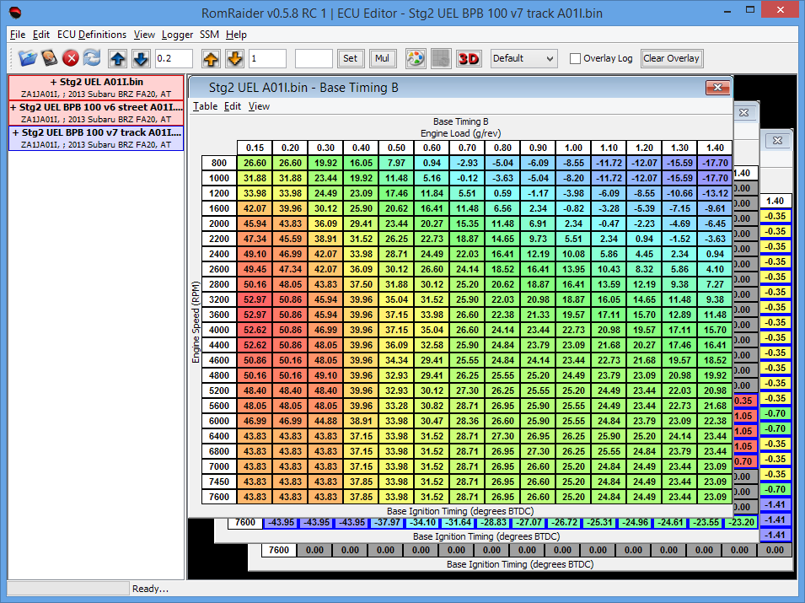Open the 3D graph view
Screen dimensions: 805x603
click(x=468, y=58)
